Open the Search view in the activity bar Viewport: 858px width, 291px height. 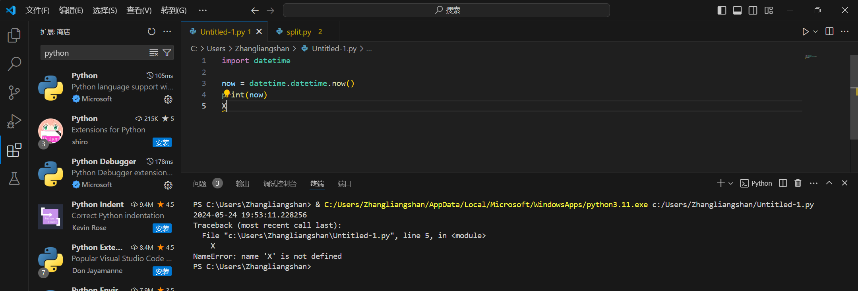[x=14, y=64]
